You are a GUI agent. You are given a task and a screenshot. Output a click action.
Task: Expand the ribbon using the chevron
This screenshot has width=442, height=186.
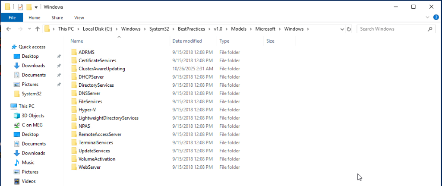427,18
